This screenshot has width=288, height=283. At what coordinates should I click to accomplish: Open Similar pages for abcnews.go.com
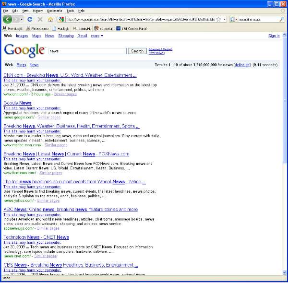point(48,228)
